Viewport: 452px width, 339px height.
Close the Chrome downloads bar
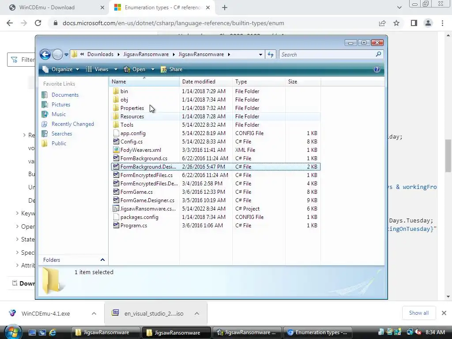pos(444,313)
